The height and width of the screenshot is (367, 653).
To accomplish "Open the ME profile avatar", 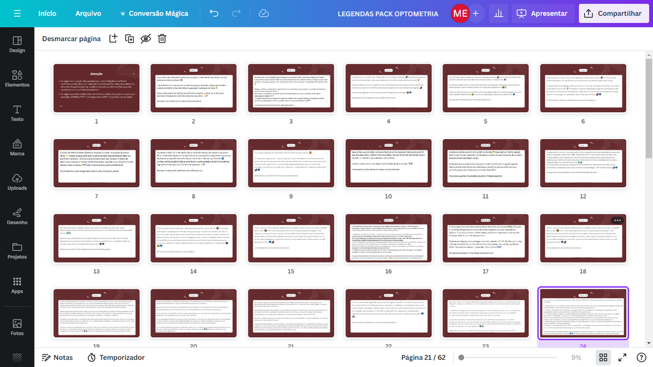I will pos(460,13).
